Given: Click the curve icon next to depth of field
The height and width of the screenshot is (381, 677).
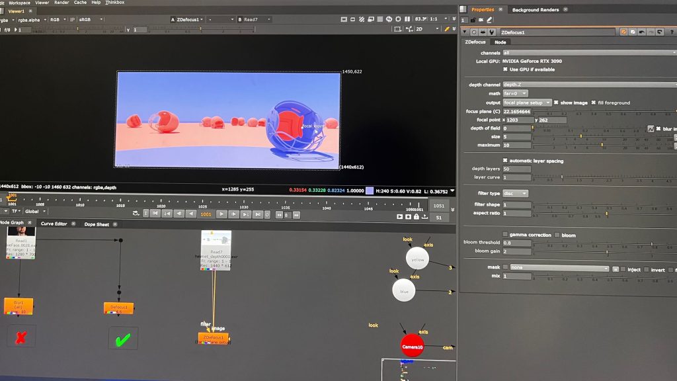Looking at the screenshot, I should (x=651, y=129).
